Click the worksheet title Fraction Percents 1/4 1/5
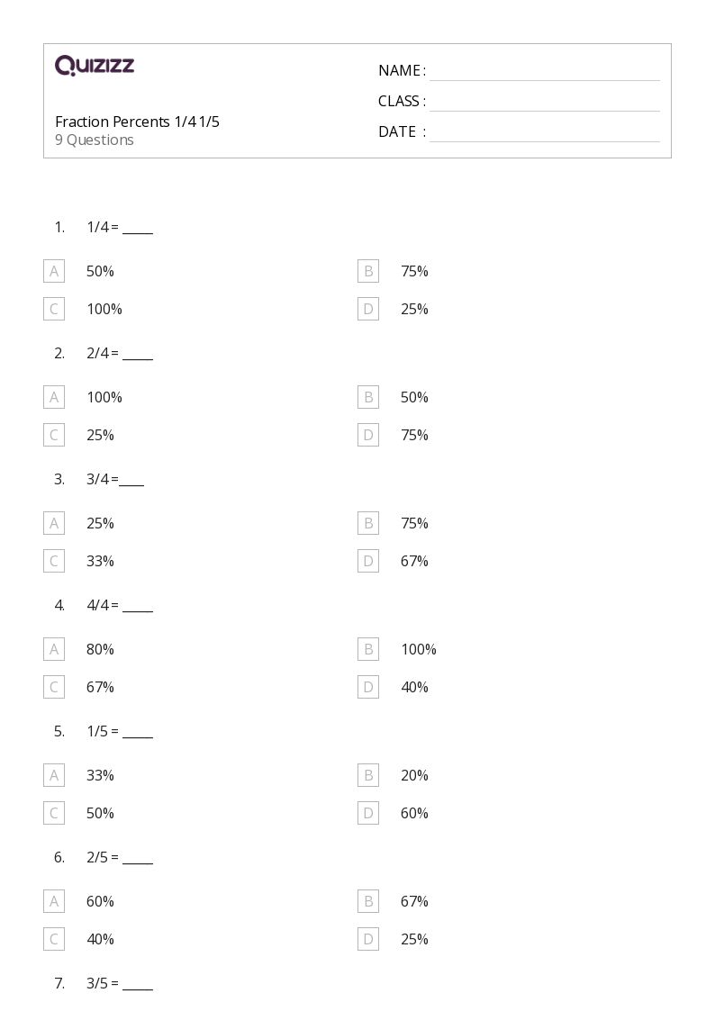 tap(137, 122)
